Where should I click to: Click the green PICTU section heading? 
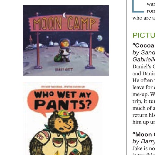[144, 35]
